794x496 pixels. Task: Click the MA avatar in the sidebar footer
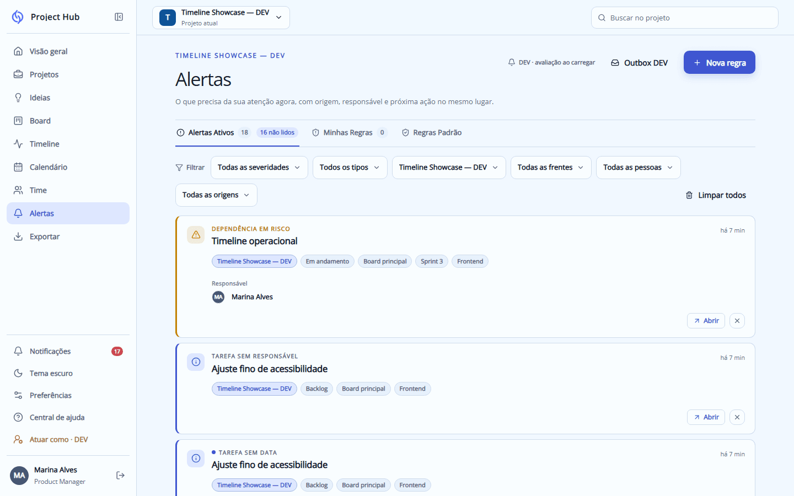pyautogui.click(x=19, y=476)
